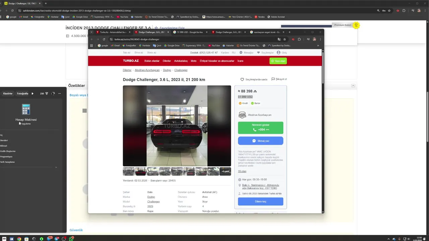Screen dimensions: 429x241
Task: Click the Dilerə keç button
Action: click(260, 202)
